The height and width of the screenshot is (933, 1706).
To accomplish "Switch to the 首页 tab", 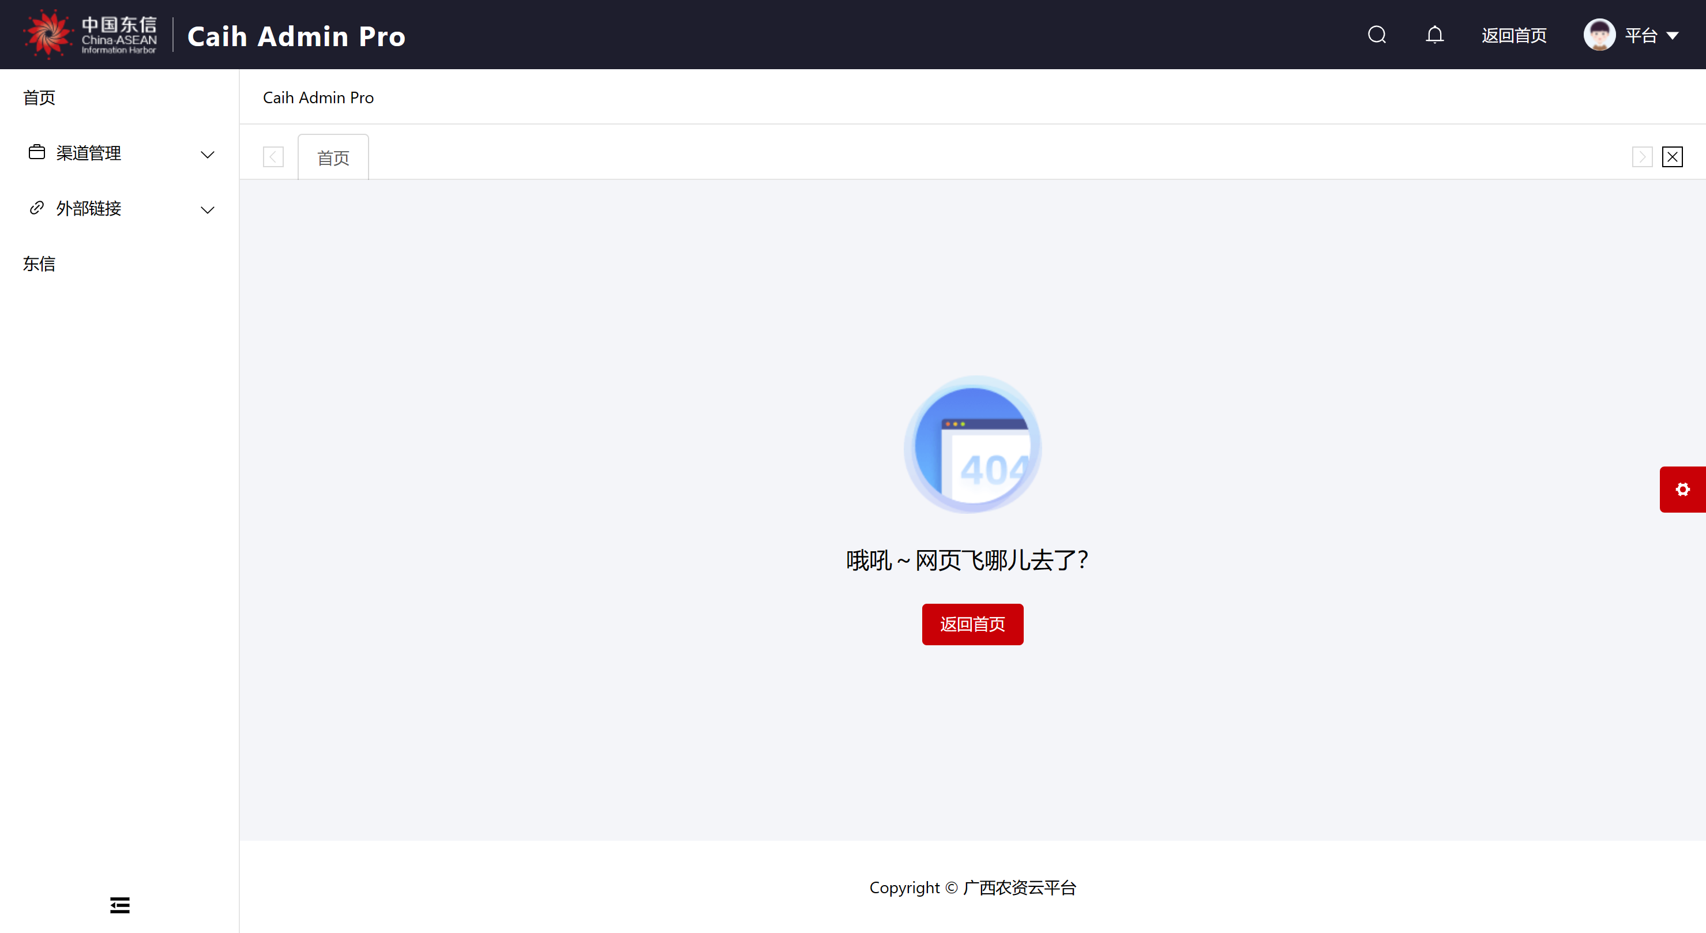I will point(333,157).
